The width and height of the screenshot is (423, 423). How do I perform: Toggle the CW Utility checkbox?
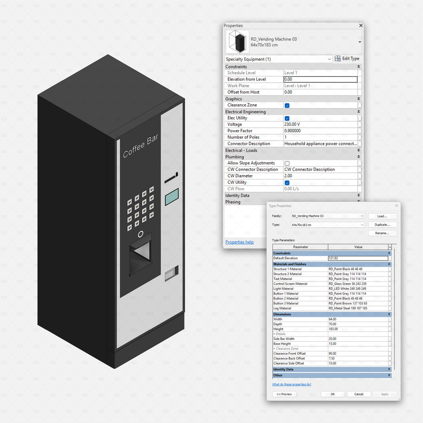click(x=287, y=183)
